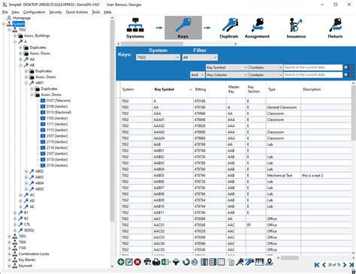356x274 pixels.
Task: Expand the AB02 tree node
Action: pos(26,171)
